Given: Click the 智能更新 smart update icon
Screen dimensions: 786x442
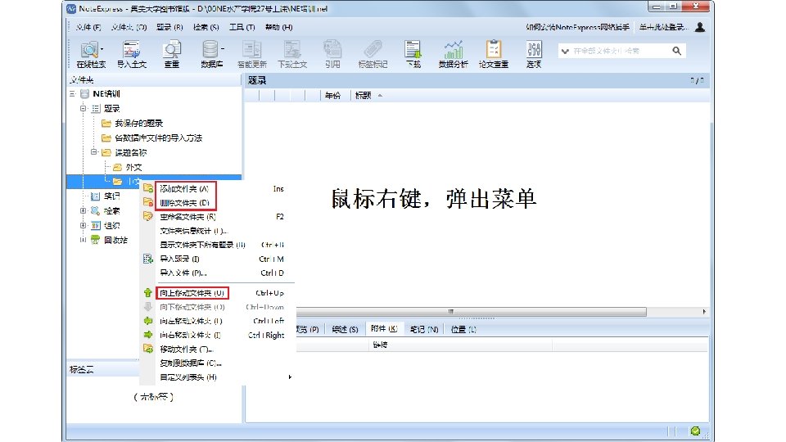Looking at the screenshot, I should coord(251,54).
